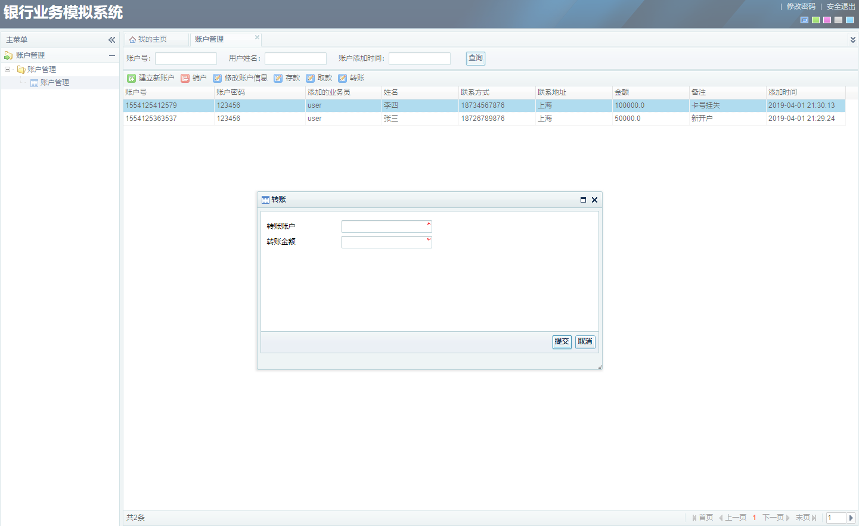
Task: Click the 安全退出 logout link
Action: point(841,7)
